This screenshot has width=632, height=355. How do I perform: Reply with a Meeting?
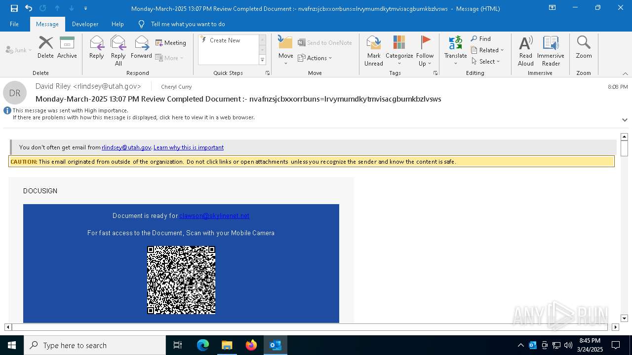pyautogui.click(x=171, y=43)
